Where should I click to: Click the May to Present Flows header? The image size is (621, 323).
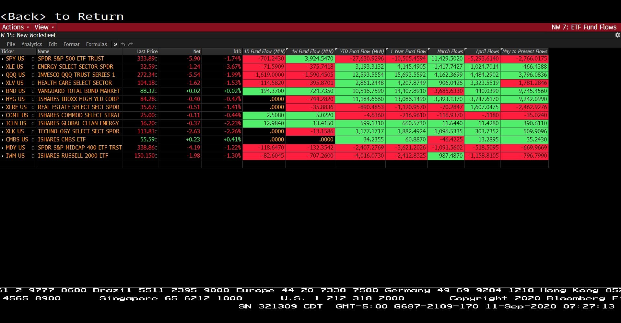tap(525, 51)
